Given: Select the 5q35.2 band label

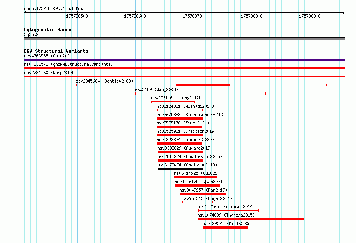Looking at the screenshot, I should pyautogui.click(x=31, y=34).
